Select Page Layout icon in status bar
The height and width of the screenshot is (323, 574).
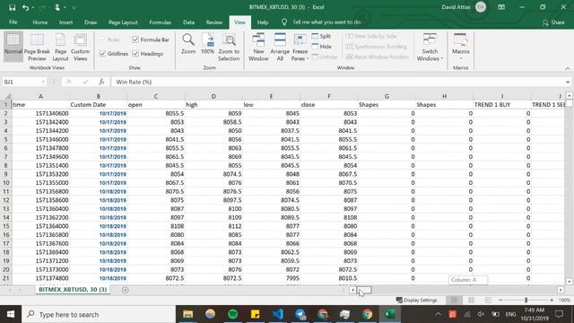(x=472, y=300)
